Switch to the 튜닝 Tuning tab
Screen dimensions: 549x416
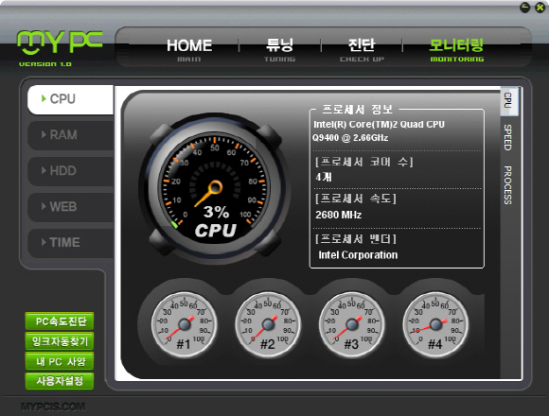(280, 49)
